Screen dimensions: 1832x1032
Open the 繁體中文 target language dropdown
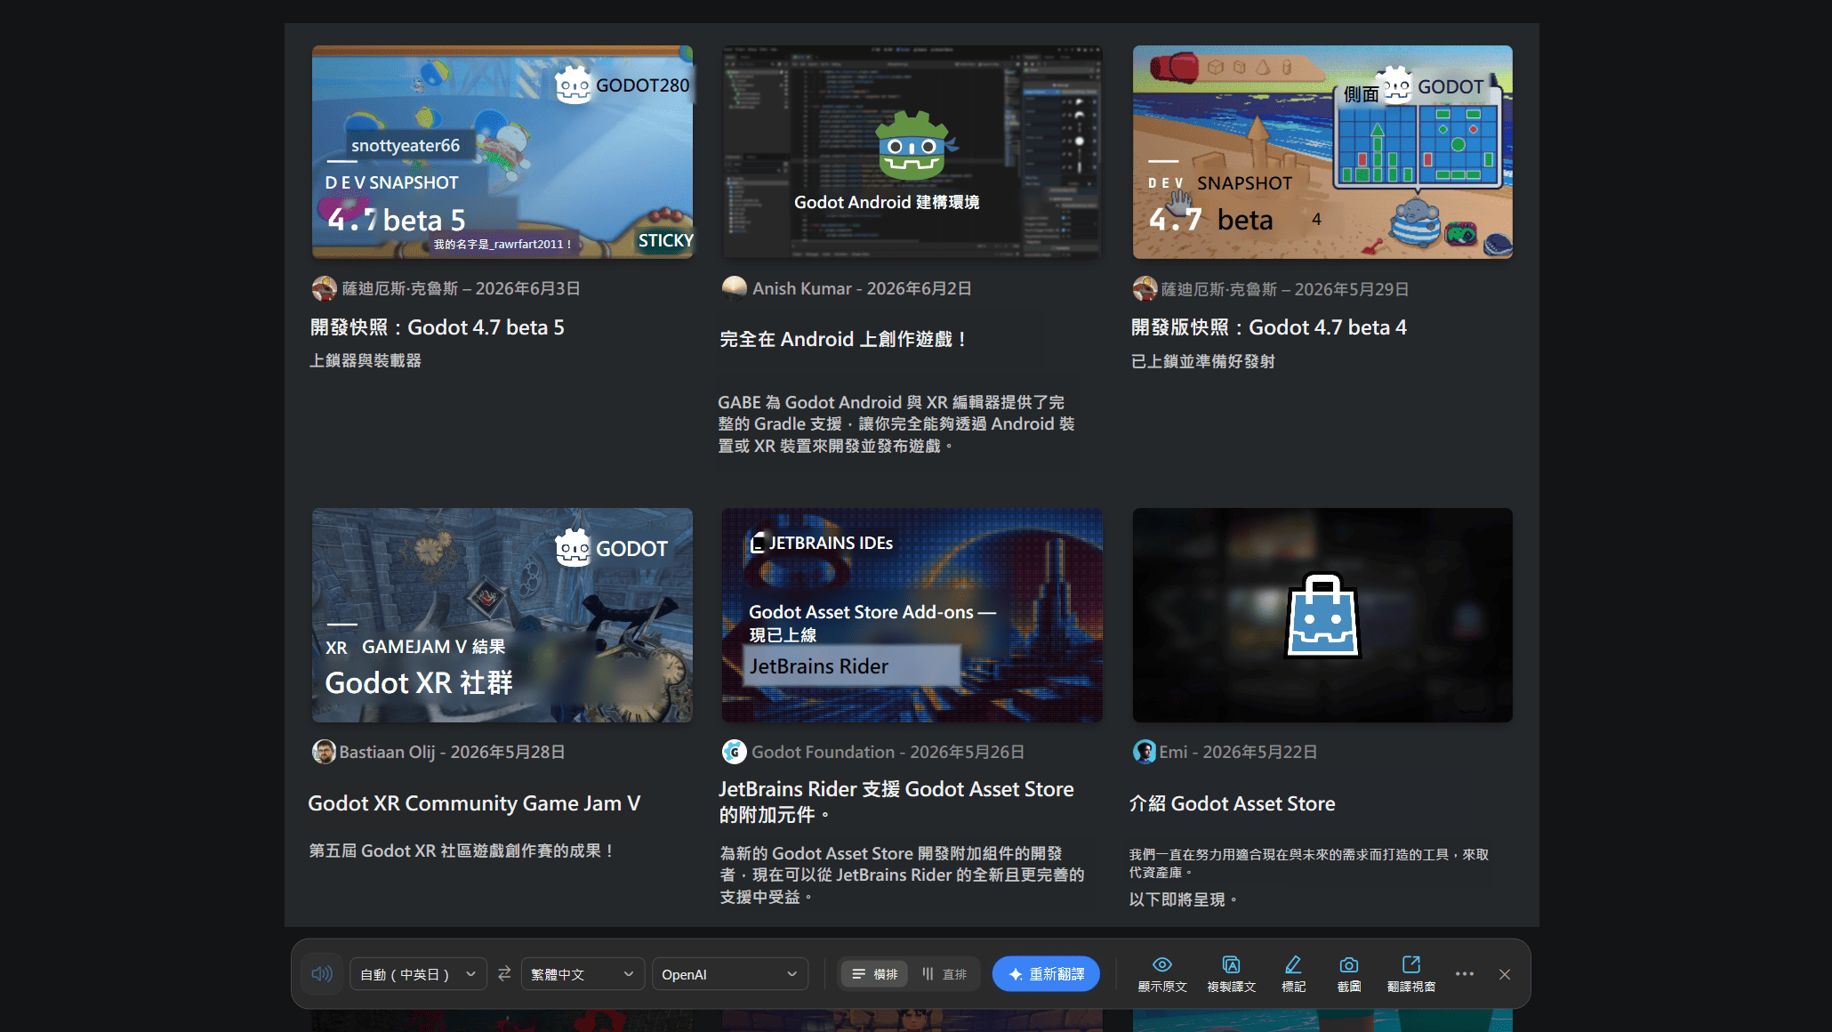(x=583, y=974)
